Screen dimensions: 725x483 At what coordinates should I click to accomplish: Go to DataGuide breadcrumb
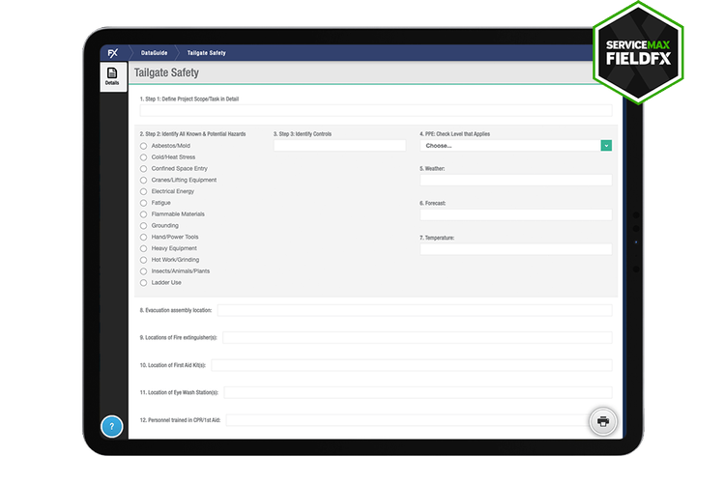(155, 52)
